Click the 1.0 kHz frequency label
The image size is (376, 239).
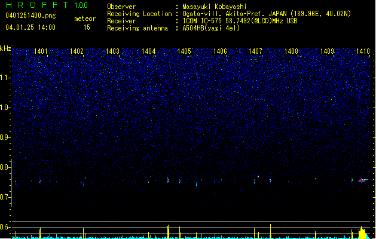point(5,108)
